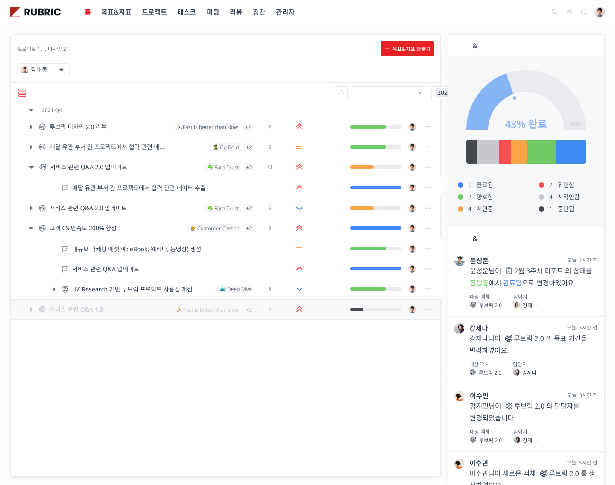Open the more menu for 서비스 관련 Q&A 1.0

point(428,309)
